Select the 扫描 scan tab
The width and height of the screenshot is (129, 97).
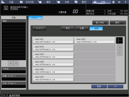[101, 2]
